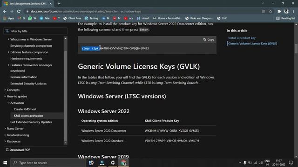Click the Filter by title input

(35, 31)
